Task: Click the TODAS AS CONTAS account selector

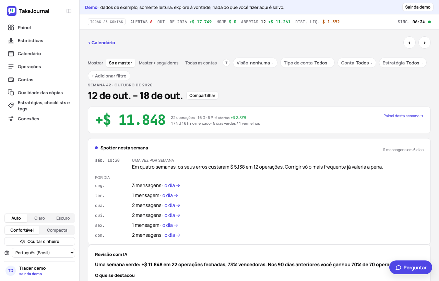Action: 106,22
